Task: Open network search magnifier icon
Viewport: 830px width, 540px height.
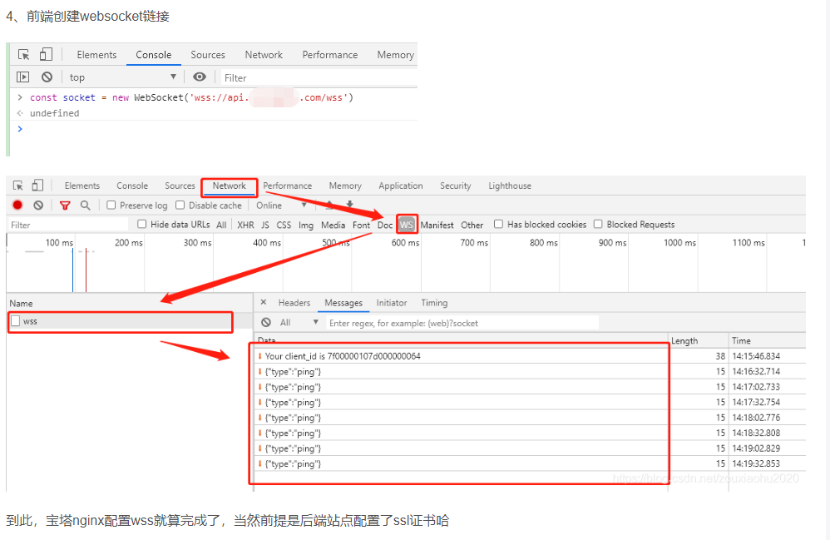Action: click(x=85, y=206)
